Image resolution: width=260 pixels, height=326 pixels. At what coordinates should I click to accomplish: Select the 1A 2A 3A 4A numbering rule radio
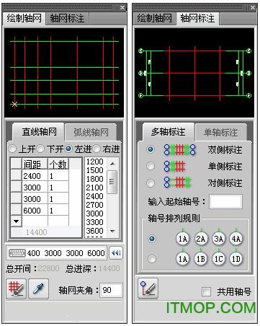click(152, 239)
